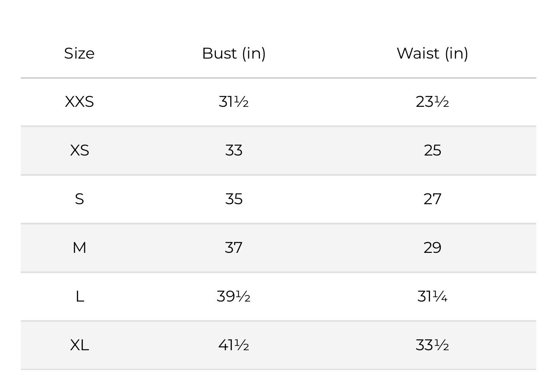The height and width of the screenshot is (389, 557).
Task: Select the M size cell
Action: click(x=79, y=248)
